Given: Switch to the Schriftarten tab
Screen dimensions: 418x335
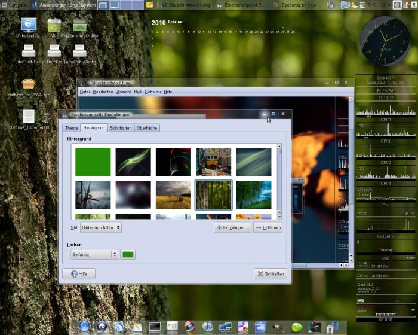Looking at the screenshot, I should 121,128.
